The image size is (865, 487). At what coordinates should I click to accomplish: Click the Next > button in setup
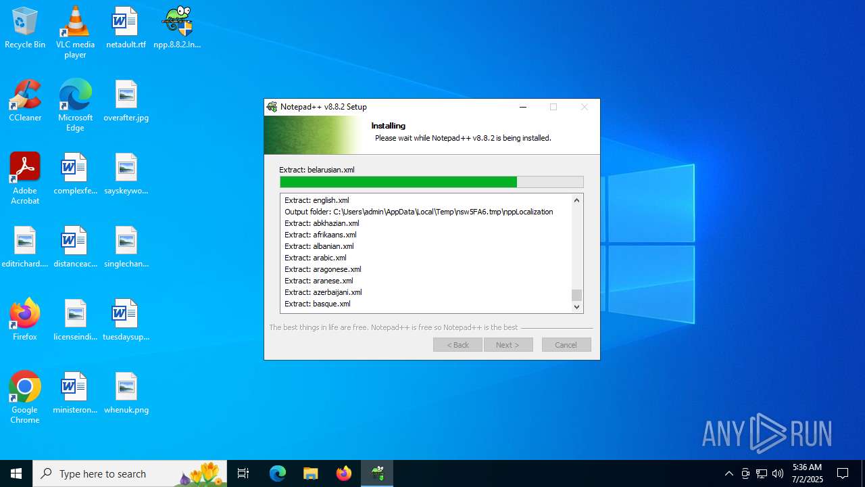pos(508,345)
